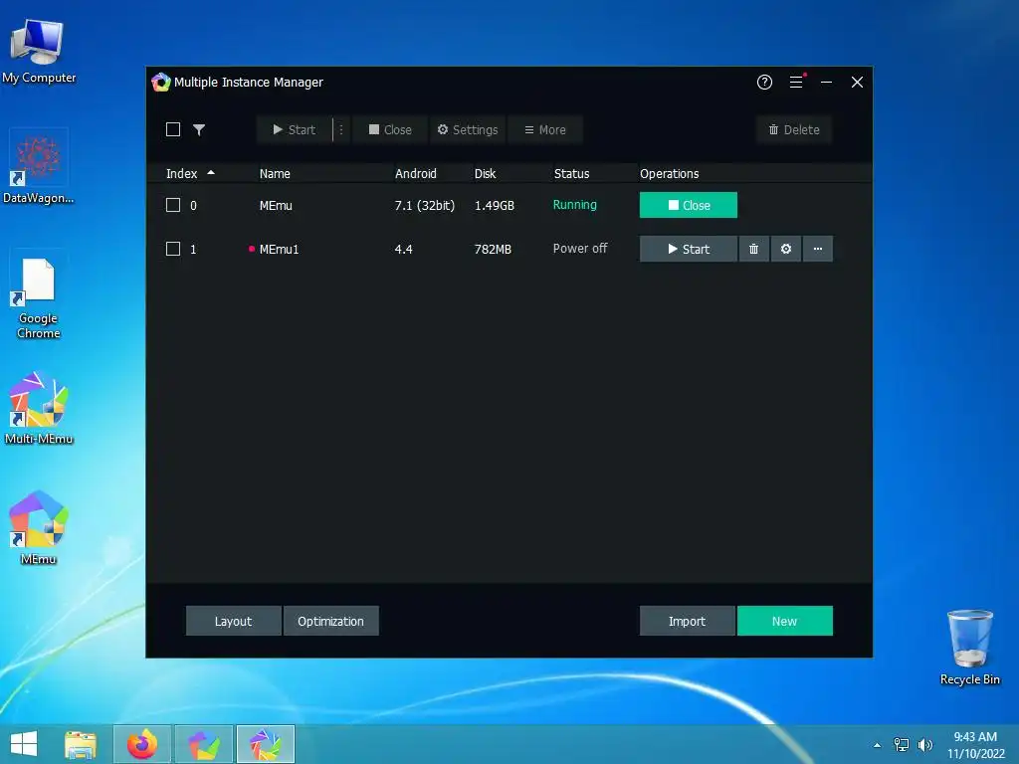Click the batch Close toolbar button
Screen dimensions: 1019x764
[x=390, y=129]
